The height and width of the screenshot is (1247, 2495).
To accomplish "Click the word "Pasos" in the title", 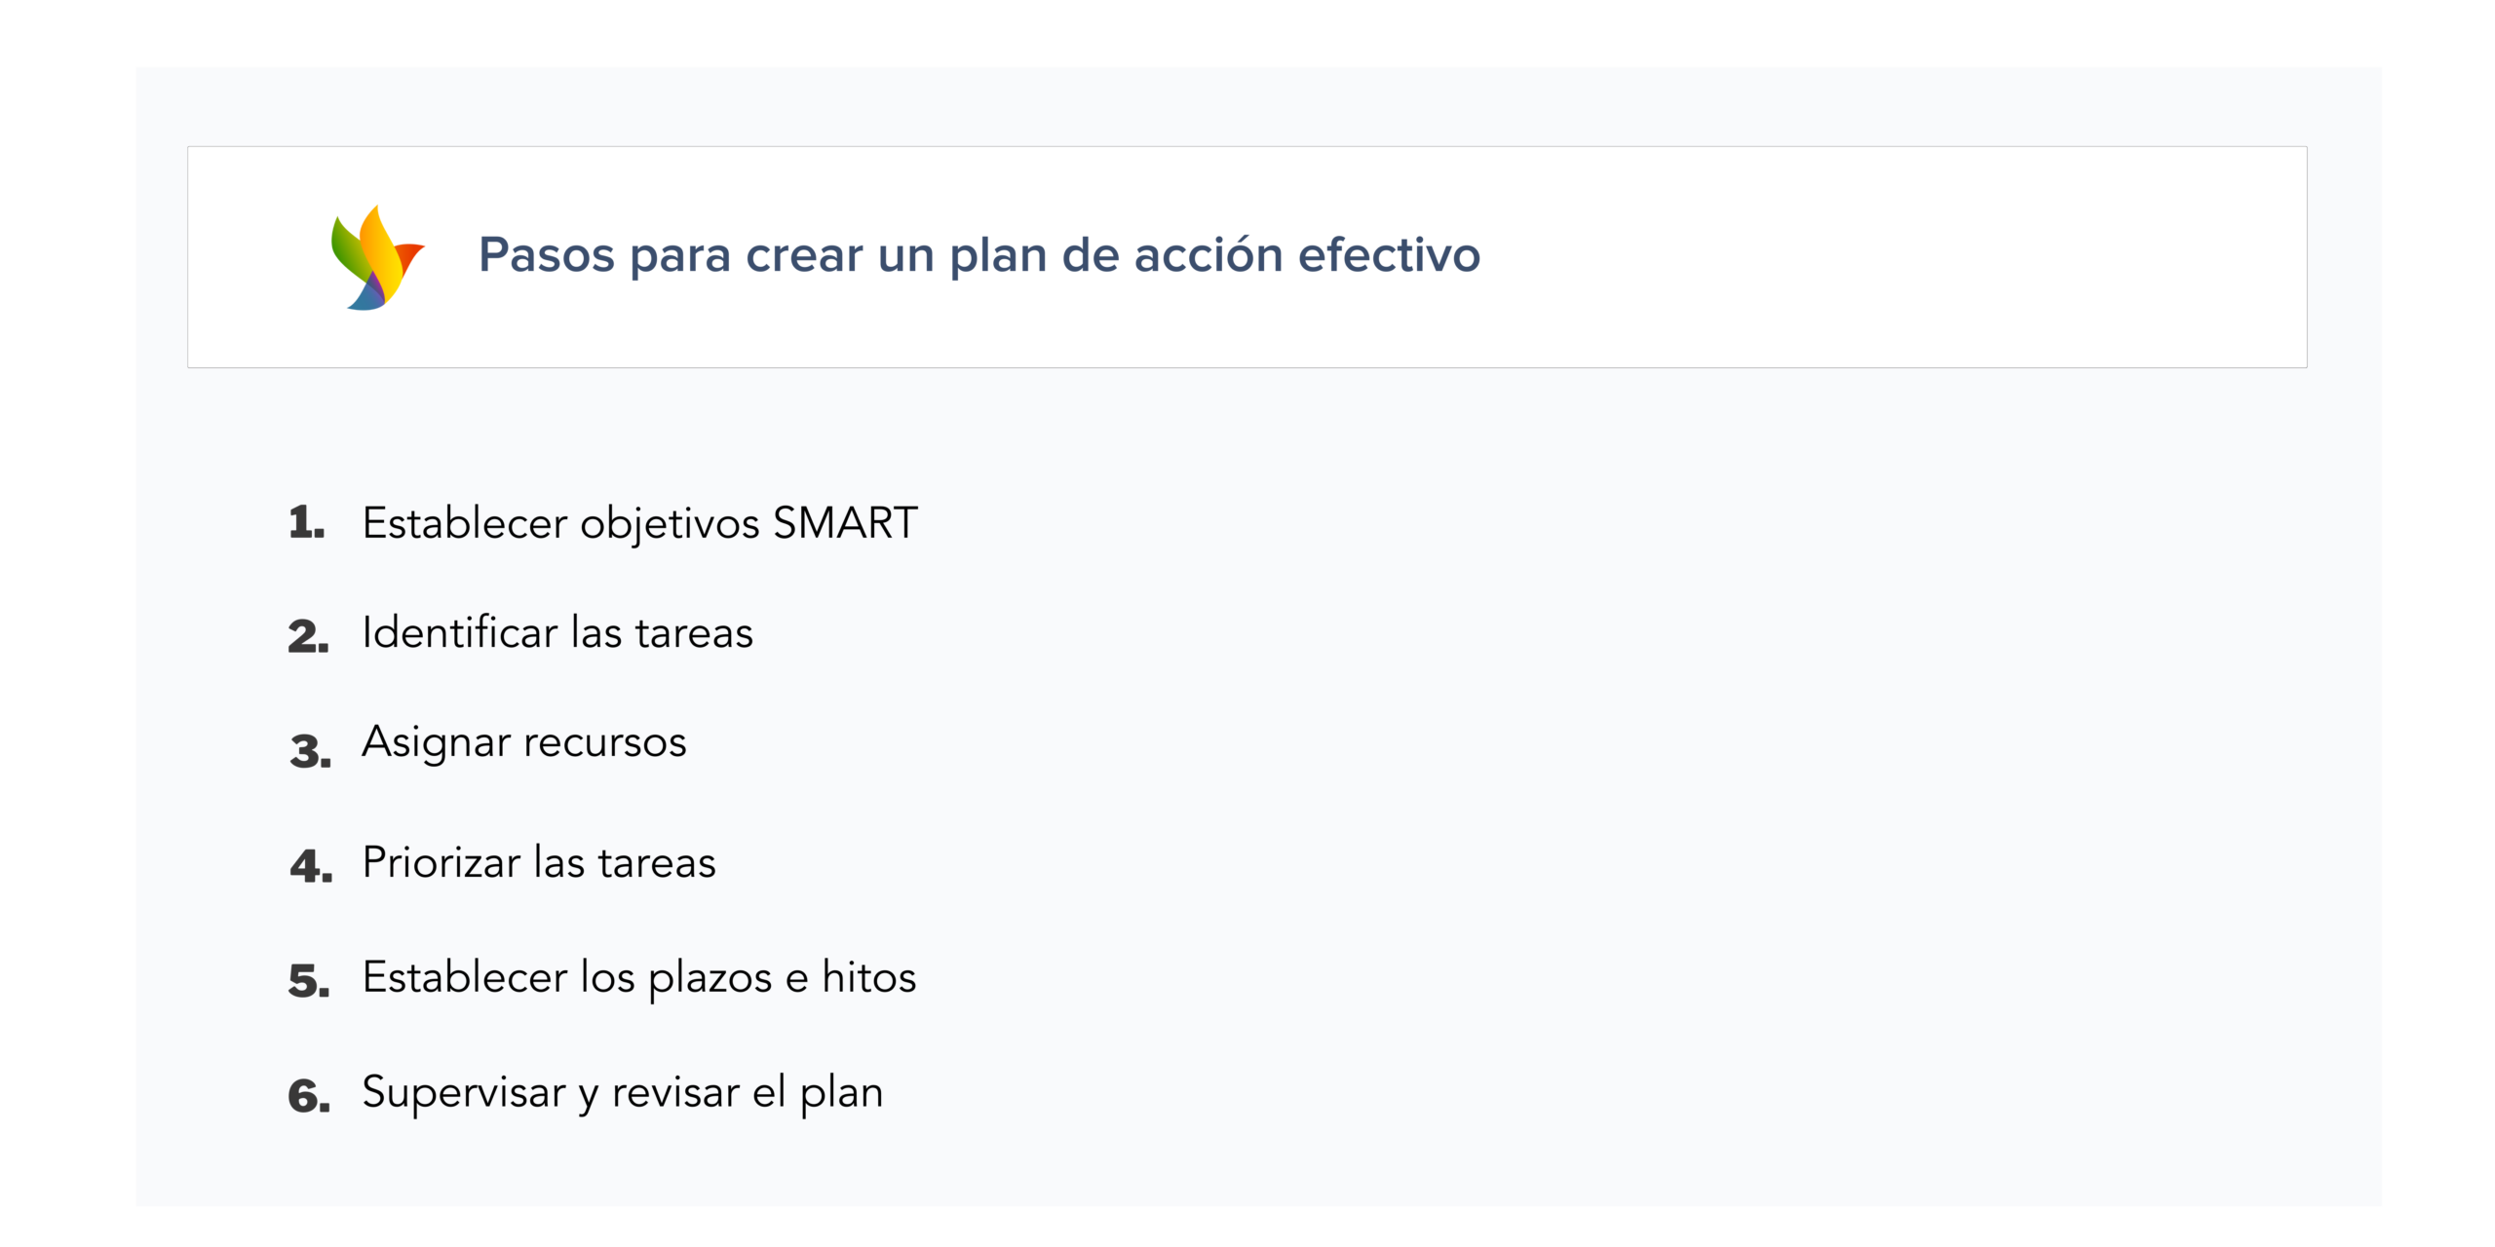I will point(546,255).
